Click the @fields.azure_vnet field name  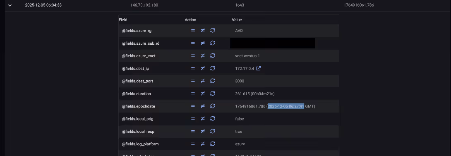click(x=139, y=56)
